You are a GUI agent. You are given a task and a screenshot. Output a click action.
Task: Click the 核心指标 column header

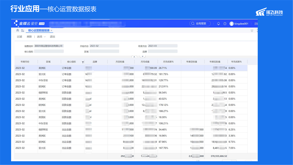(71, 62)
